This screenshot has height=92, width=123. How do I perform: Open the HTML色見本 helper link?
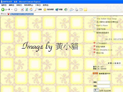point(101,43)
